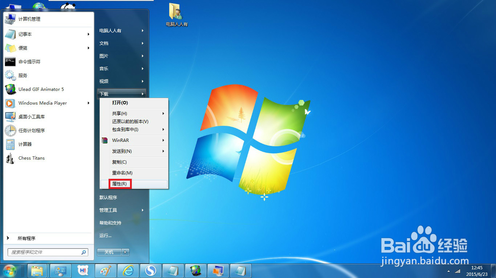Expand the 包含到库中(I) submenu arrow
The width and height of the screenshot is (496, 278).
click(x=163, y=130)
